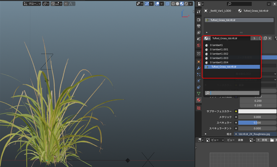
Task: Switch to solid viewport shading
Action: click(177, 4)
